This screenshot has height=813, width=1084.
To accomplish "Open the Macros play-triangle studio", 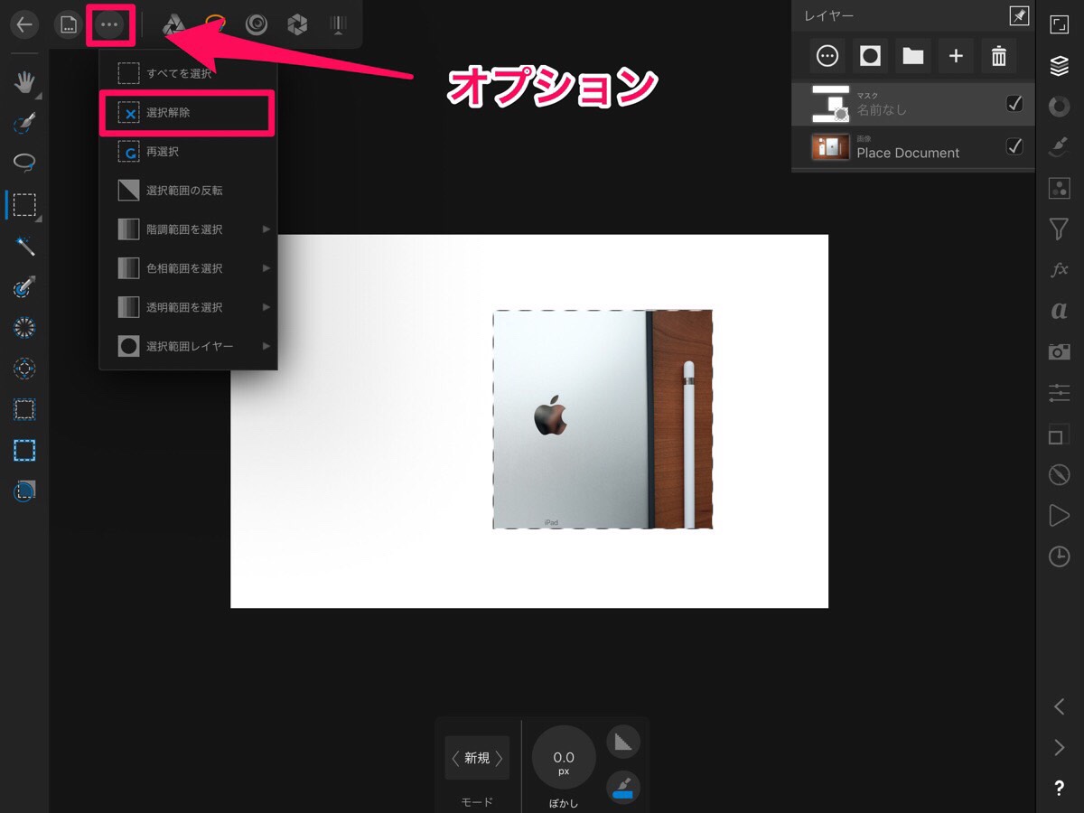I will [x=1060, y=515].
